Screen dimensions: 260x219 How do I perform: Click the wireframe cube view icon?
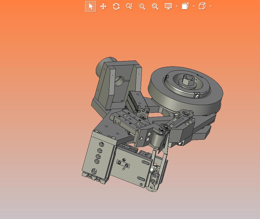pos(202,6)
